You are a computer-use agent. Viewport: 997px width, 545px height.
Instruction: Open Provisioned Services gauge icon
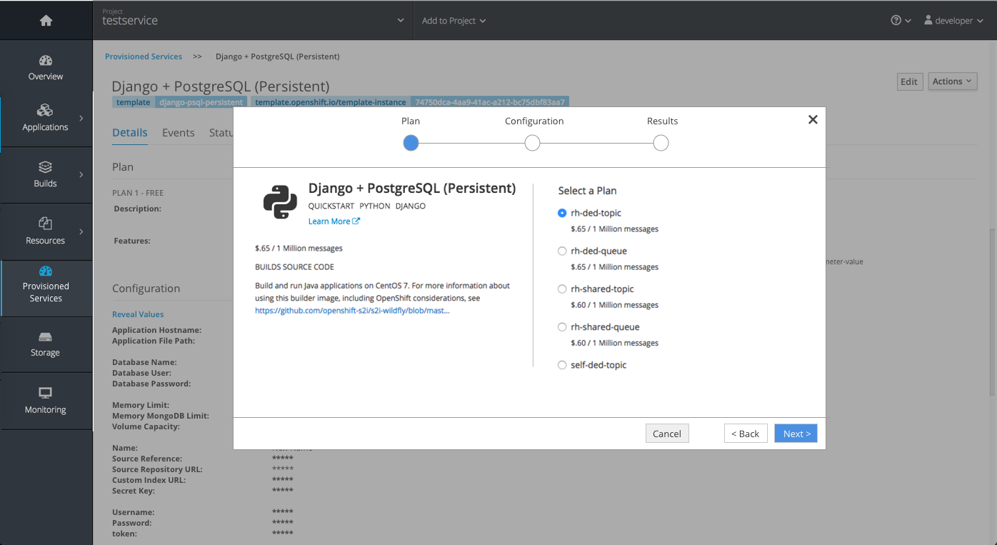[46, 271]
